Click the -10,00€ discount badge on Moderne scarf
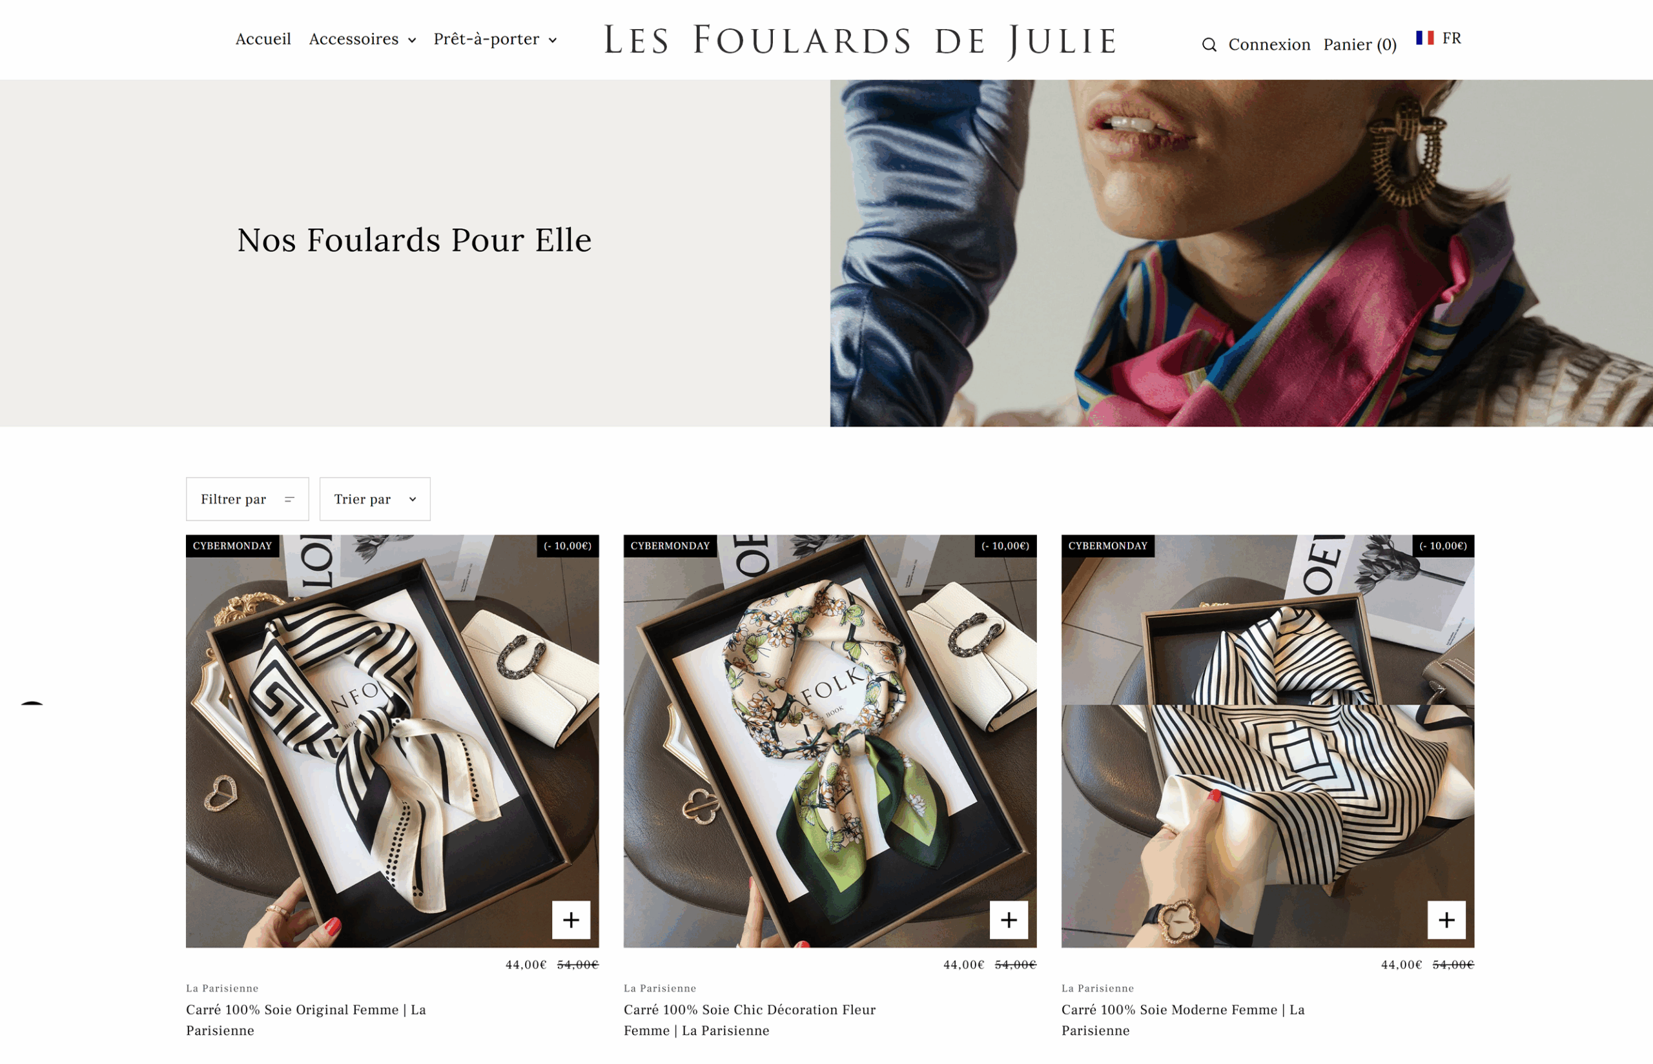Image resolution: width=1653 pixels, height=1064 pixels. [x=1443, y=546]
